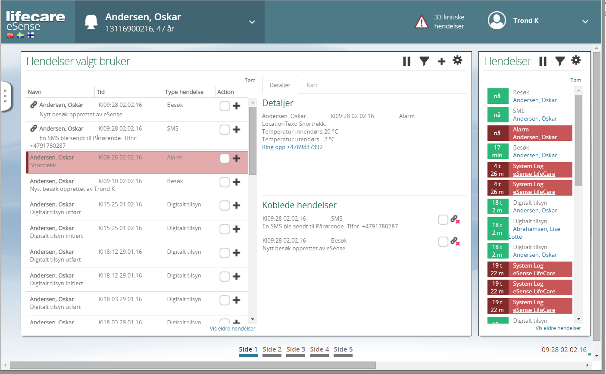Click the lifecare eSense logo
This screenshot has width=606, height=374.
35,22
